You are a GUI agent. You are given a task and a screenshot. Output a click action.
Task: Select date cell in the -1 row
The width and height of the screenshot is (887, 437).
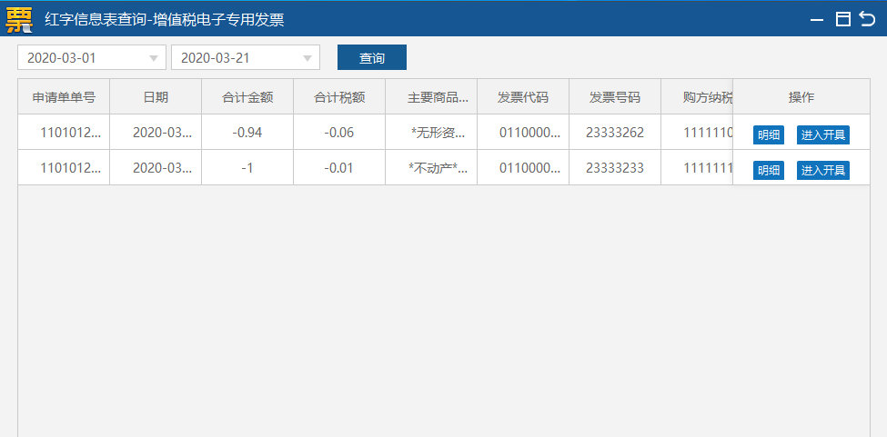pyautogui.click(x=156, y=168)
